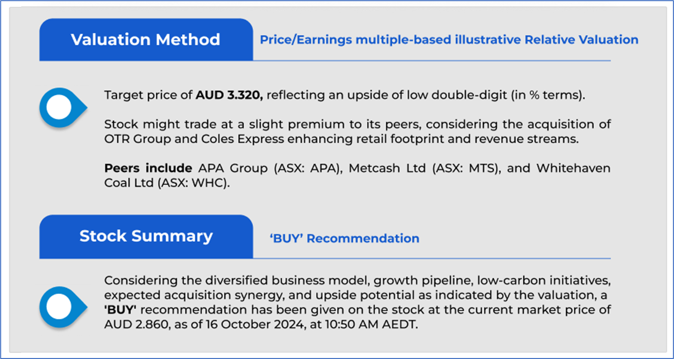Click the blue 'BUY' Recommendation heading
674x359 pixels.
tap(344, 238)
